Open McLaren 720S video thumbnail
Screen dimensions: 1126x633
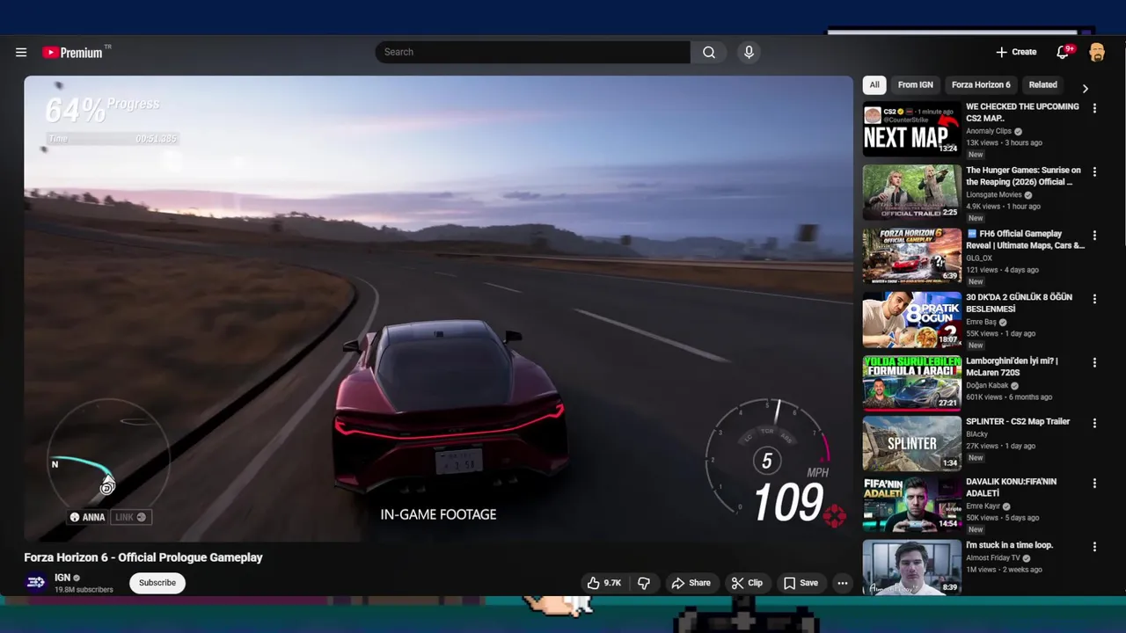[912, 383]
